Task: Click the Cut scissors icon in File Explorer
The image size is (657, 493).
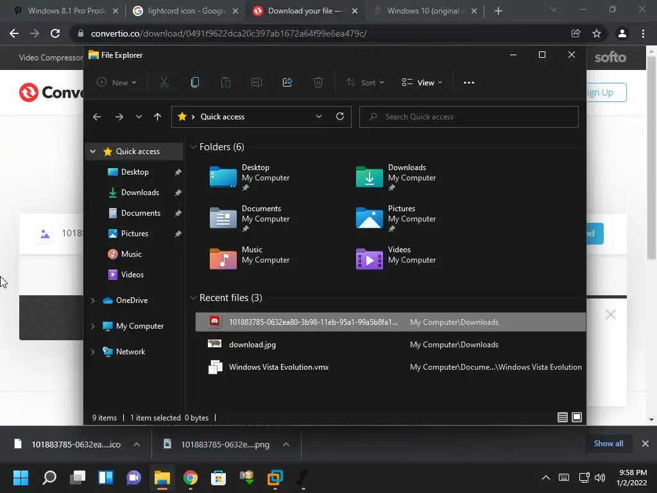Action: click(x=164, y=83)
